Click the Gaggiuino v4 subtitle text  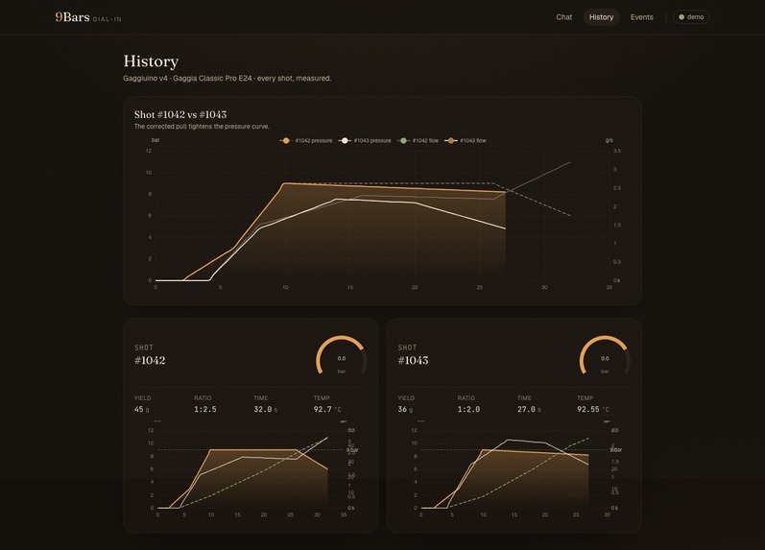pos(227,78)
